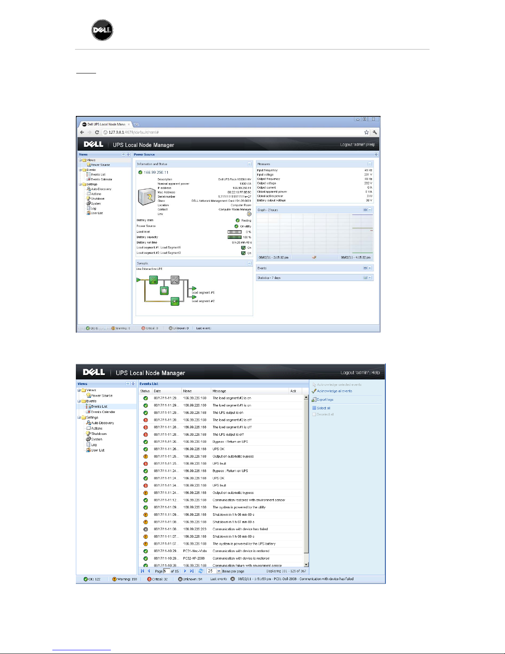The height and width of the screenshot is (654, 505).
Task: Jump to the last events page
Action: 192,571
